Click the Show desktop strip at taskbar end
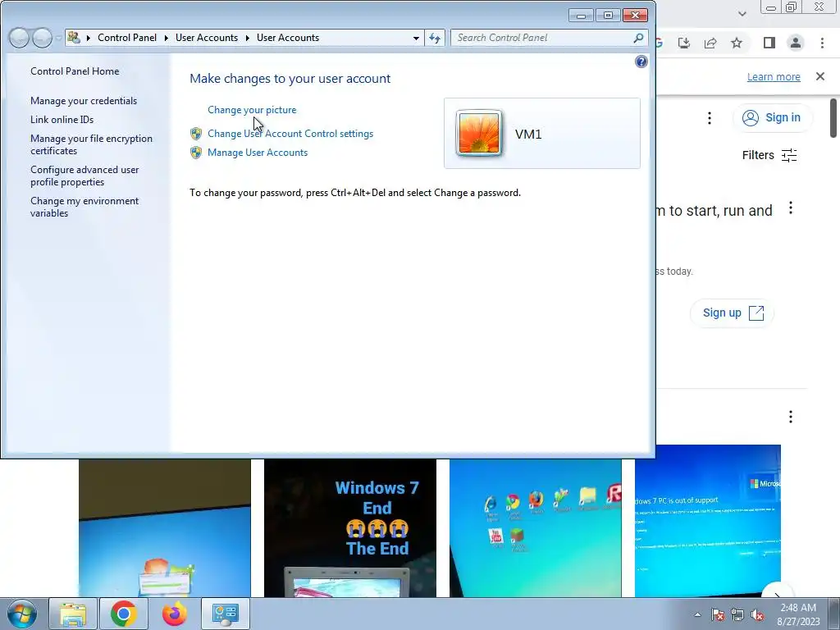 pyautogui.click(x=834, y=614)
